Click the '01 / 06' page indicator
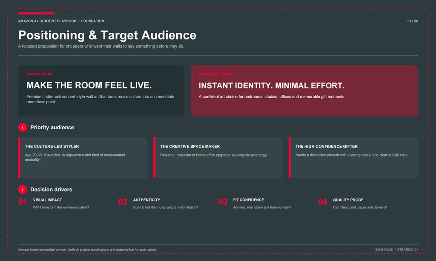The width and height of the screenshot is (436, 261). (413, 21)
